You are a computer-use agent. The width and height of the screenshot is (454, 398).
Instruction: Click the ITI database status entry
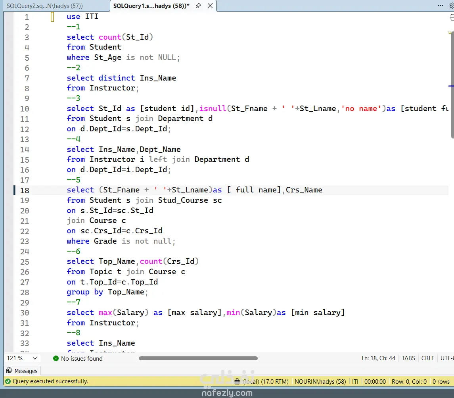coord(355,381)
